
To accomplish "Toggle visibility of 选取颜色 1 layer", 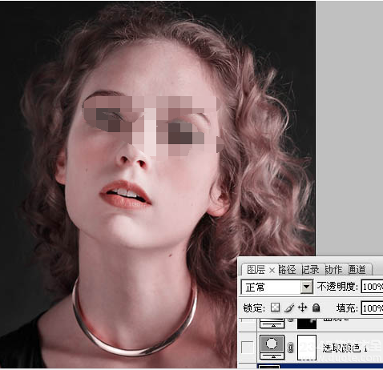I will point(247,347).
